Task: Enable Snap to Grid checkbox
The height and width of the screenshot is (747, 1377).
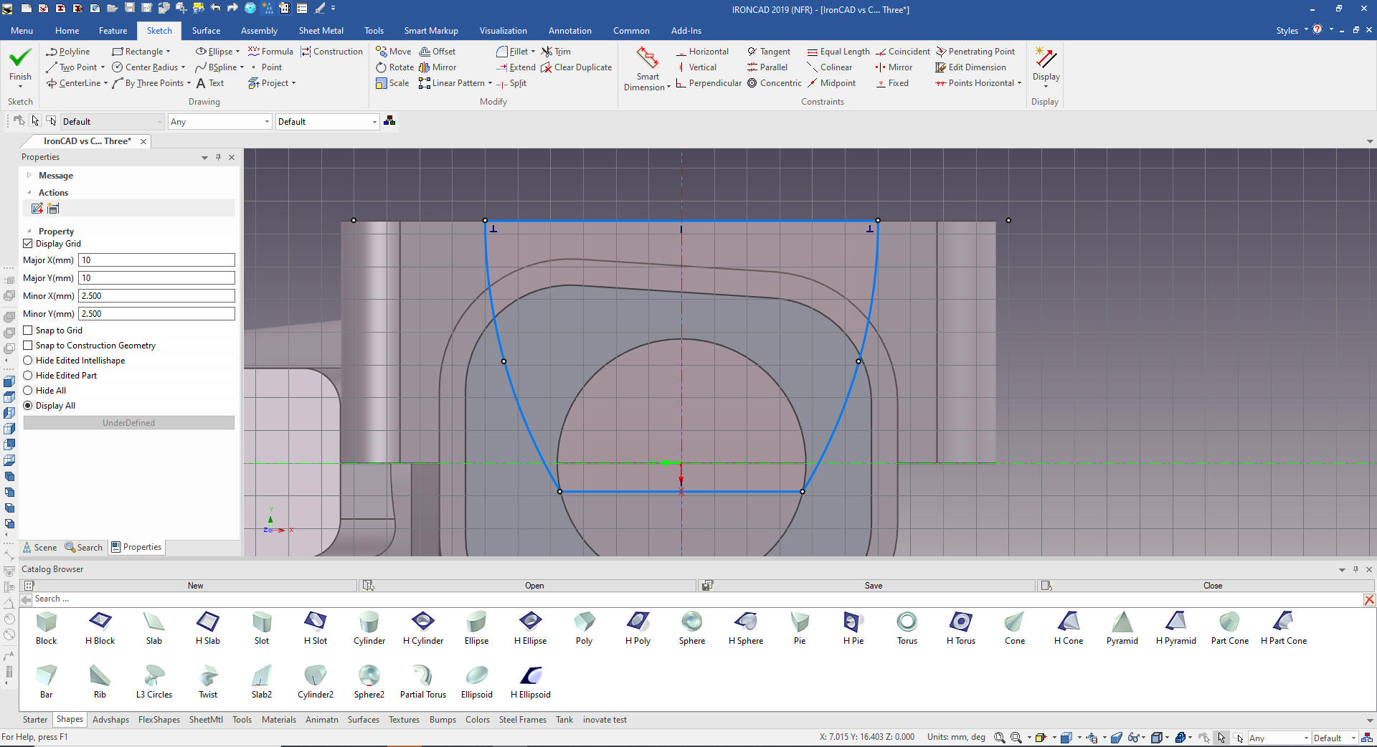Action: pyautogui.click(x=28, y=330)
